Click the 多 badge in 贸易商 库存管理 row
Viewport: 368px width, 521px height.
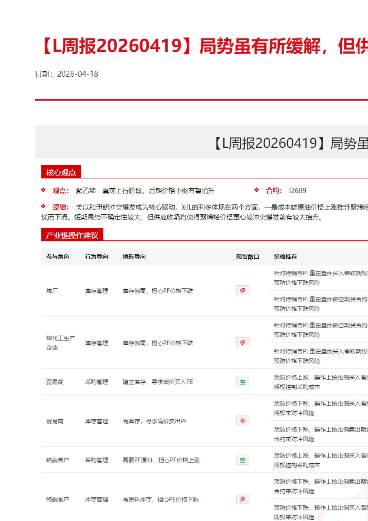click(243, 421)
